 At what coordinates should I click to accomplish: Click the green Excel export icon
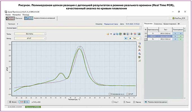(x=121, y=34)
